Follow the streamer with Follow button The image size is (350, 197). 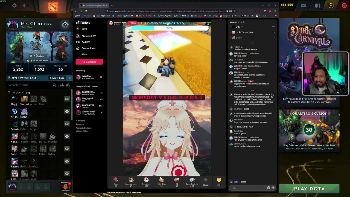click(x=132, y=23)
